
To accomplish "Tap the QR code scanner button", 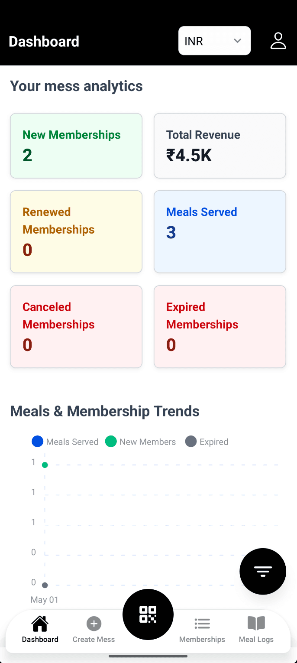I will (148, 614).
